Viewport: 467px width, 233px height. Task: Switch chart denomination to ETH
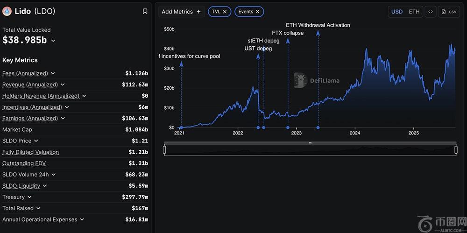(x=414, y=12)
